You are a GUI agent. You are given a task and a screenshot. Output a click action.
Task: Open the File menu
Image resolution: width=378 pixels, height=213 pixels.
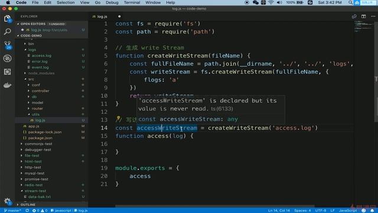(35, 2)
